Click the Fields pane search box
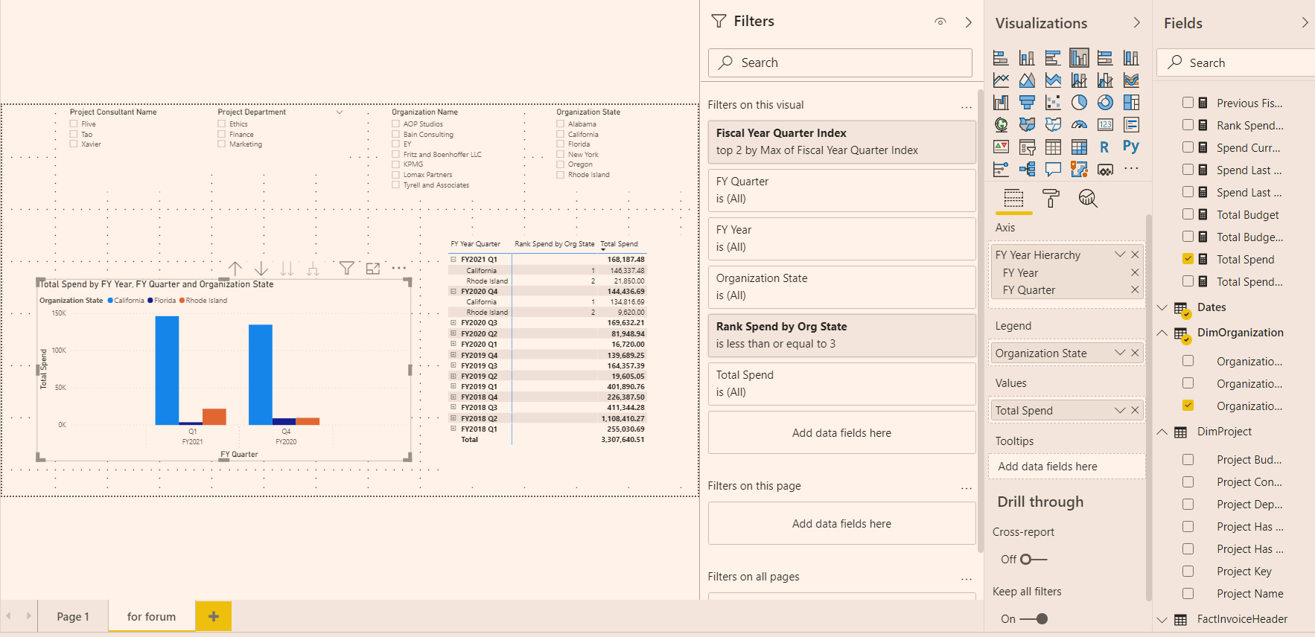Viewport: 1315px width, 637px height. [x=1236, y=63]
